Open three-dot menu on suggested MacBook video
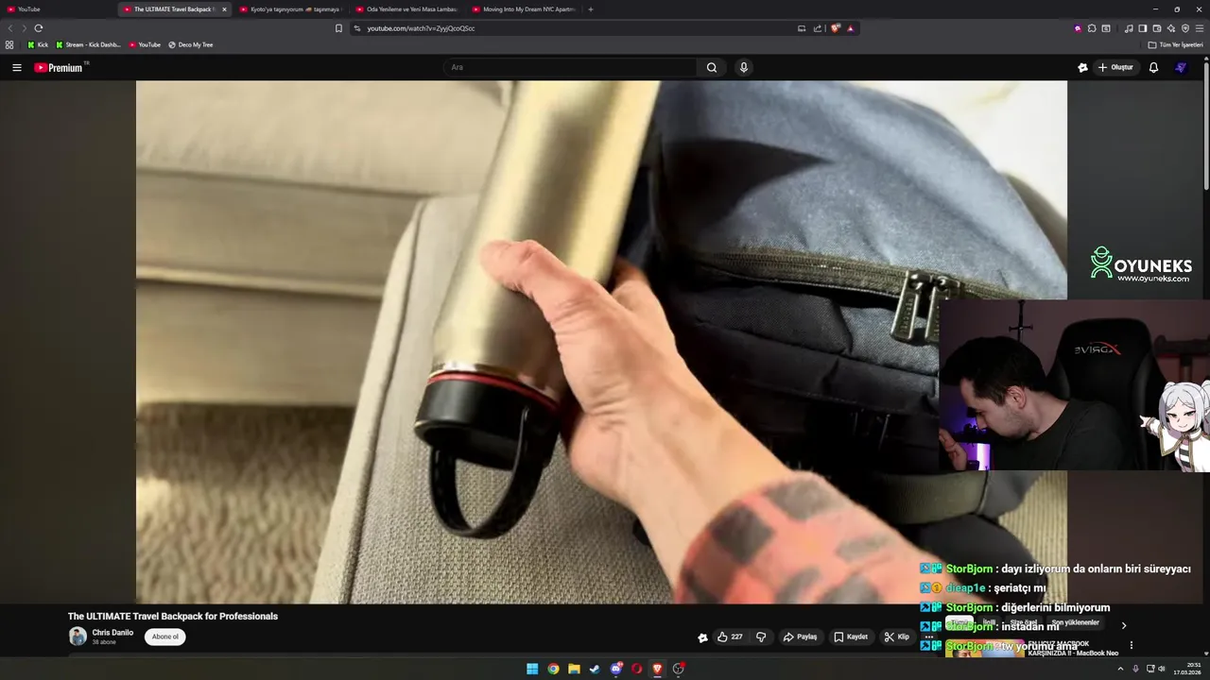Screen dimensions: 1210x680 click(x=1132, y=646)
